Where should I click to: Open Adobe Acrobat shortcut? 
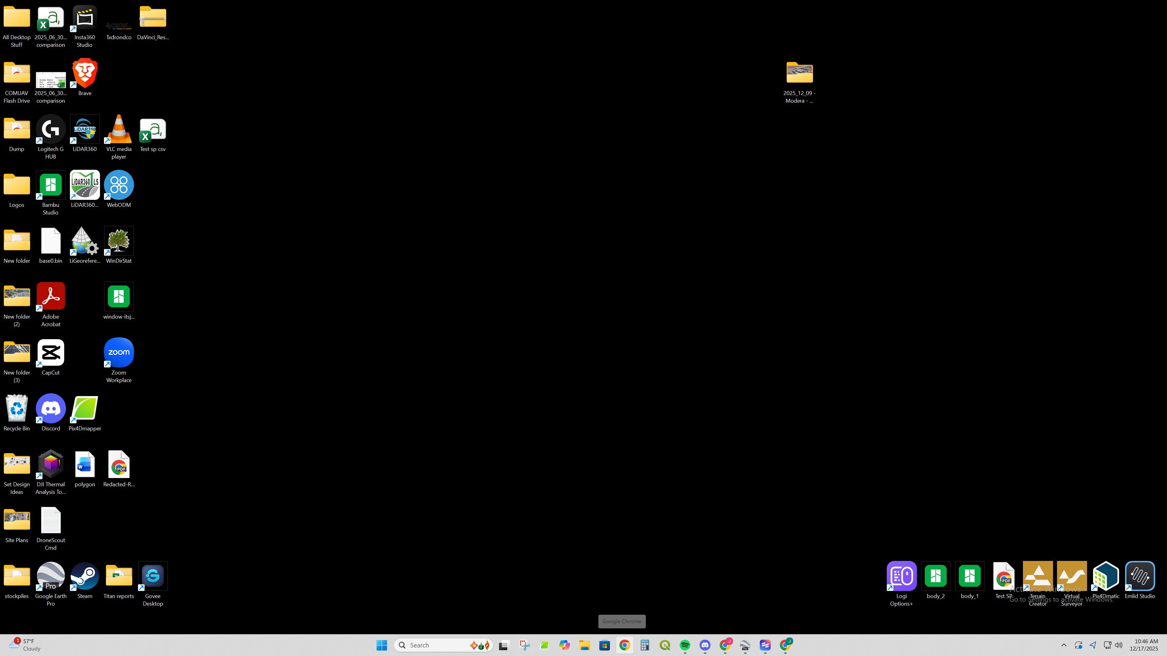click(x=51, y=305)
